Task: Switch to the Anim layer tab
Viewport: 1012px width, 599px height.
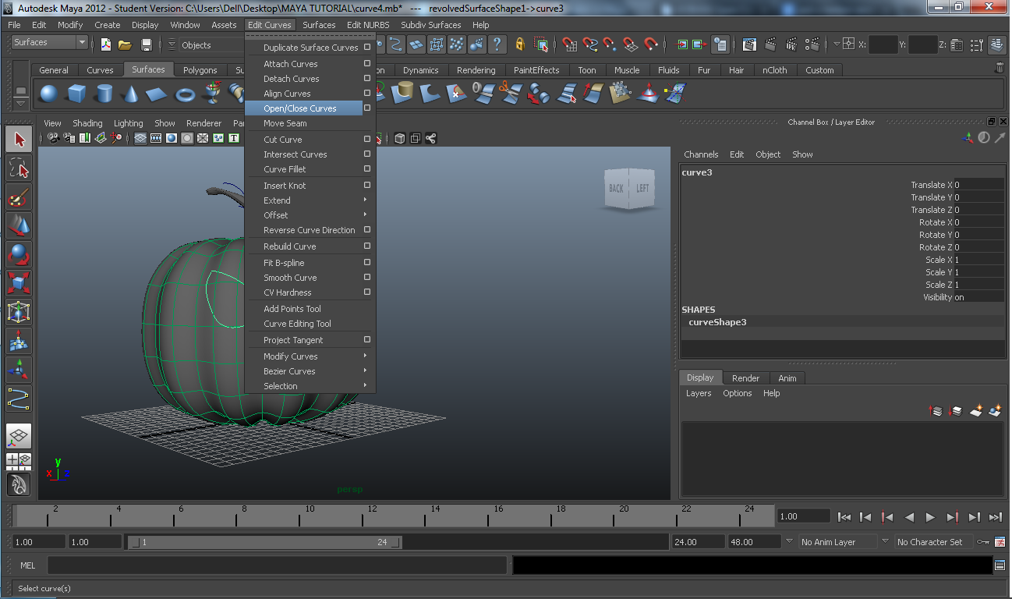Action: [787, 378]
